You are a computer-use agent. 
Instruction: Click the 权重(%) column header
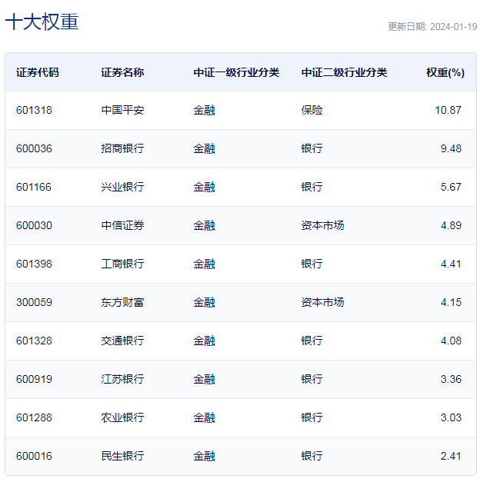click(445, 72)
